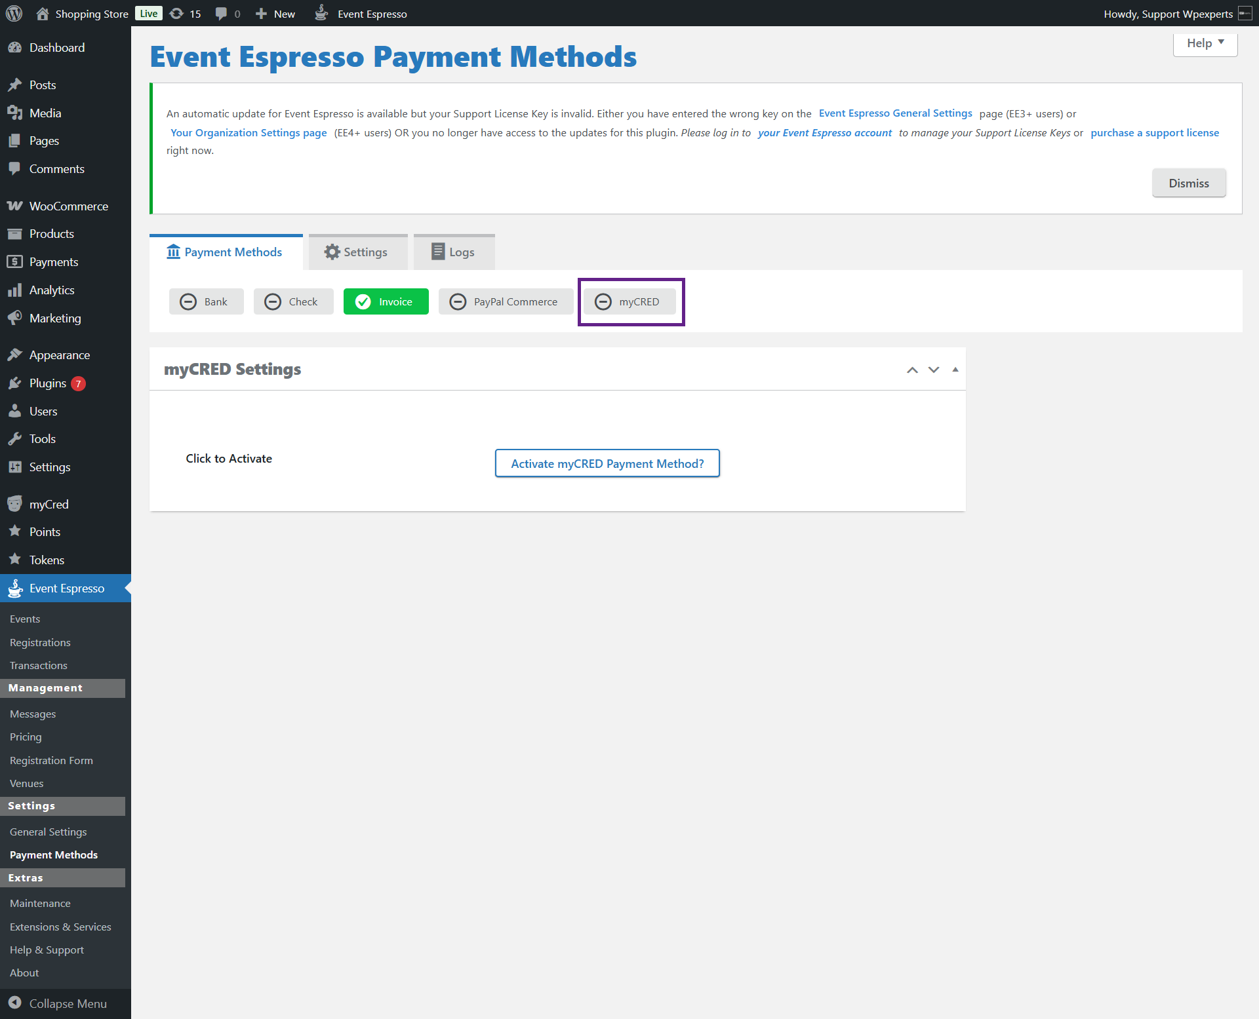
Task: Select the Bank payment method
Action: coord(206,301)
